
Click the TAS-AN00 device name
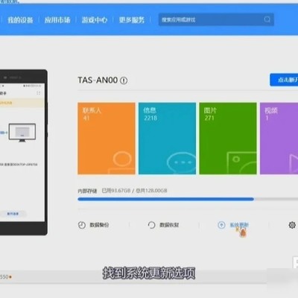(98, 80)
